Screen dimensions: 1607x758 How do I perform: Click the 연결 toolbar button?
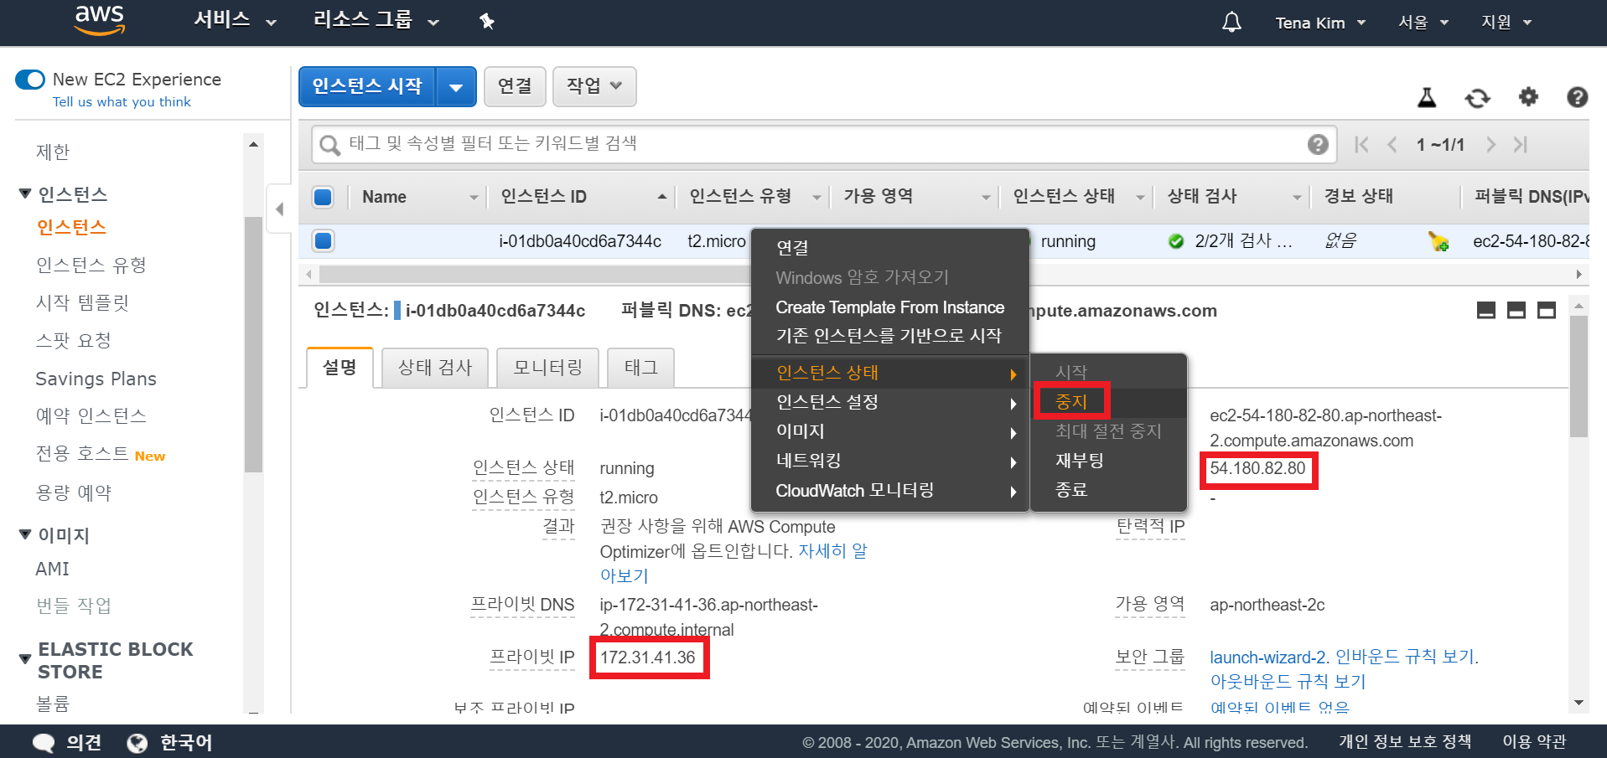pyautogui.click(x=515, y=86)
